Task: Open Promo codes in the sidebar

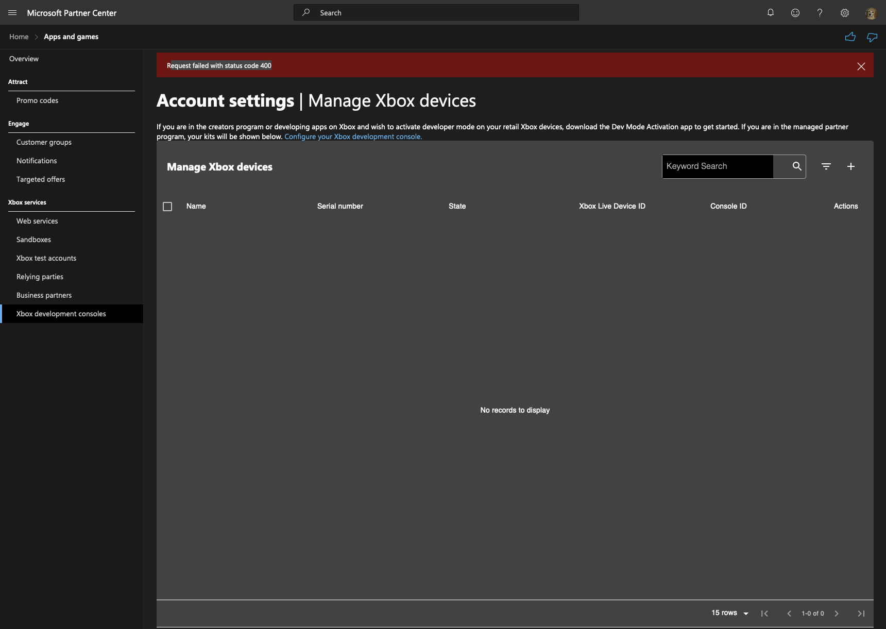Action: [x=37, y=100]
